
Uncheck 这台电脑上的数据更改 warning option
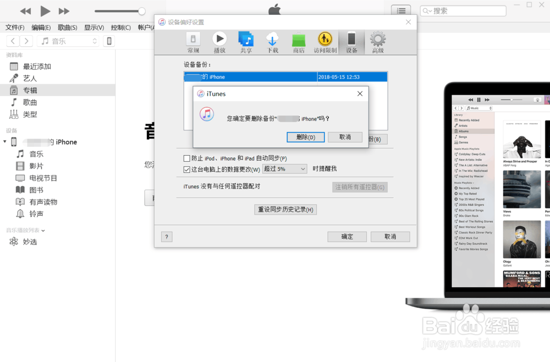click(187, 169)
